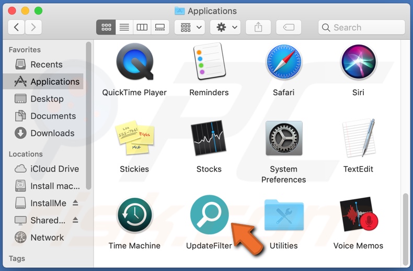This screenshot has width=413, height=271.
Task: Select the UpdateFilter magnifier icon
Action: pos(210,214)
